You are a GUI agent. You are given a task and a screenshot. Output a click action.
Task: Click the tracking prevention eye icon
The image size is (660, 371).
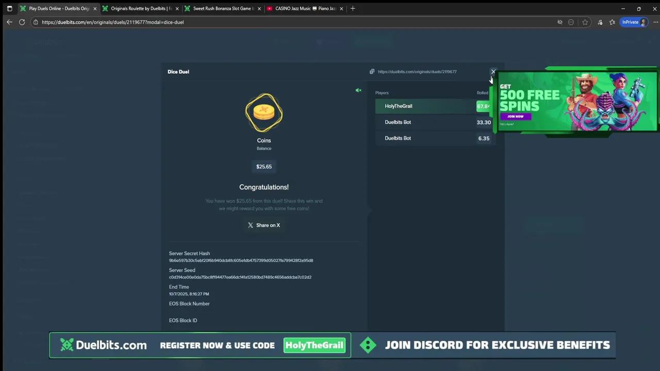tap(560, 22)
